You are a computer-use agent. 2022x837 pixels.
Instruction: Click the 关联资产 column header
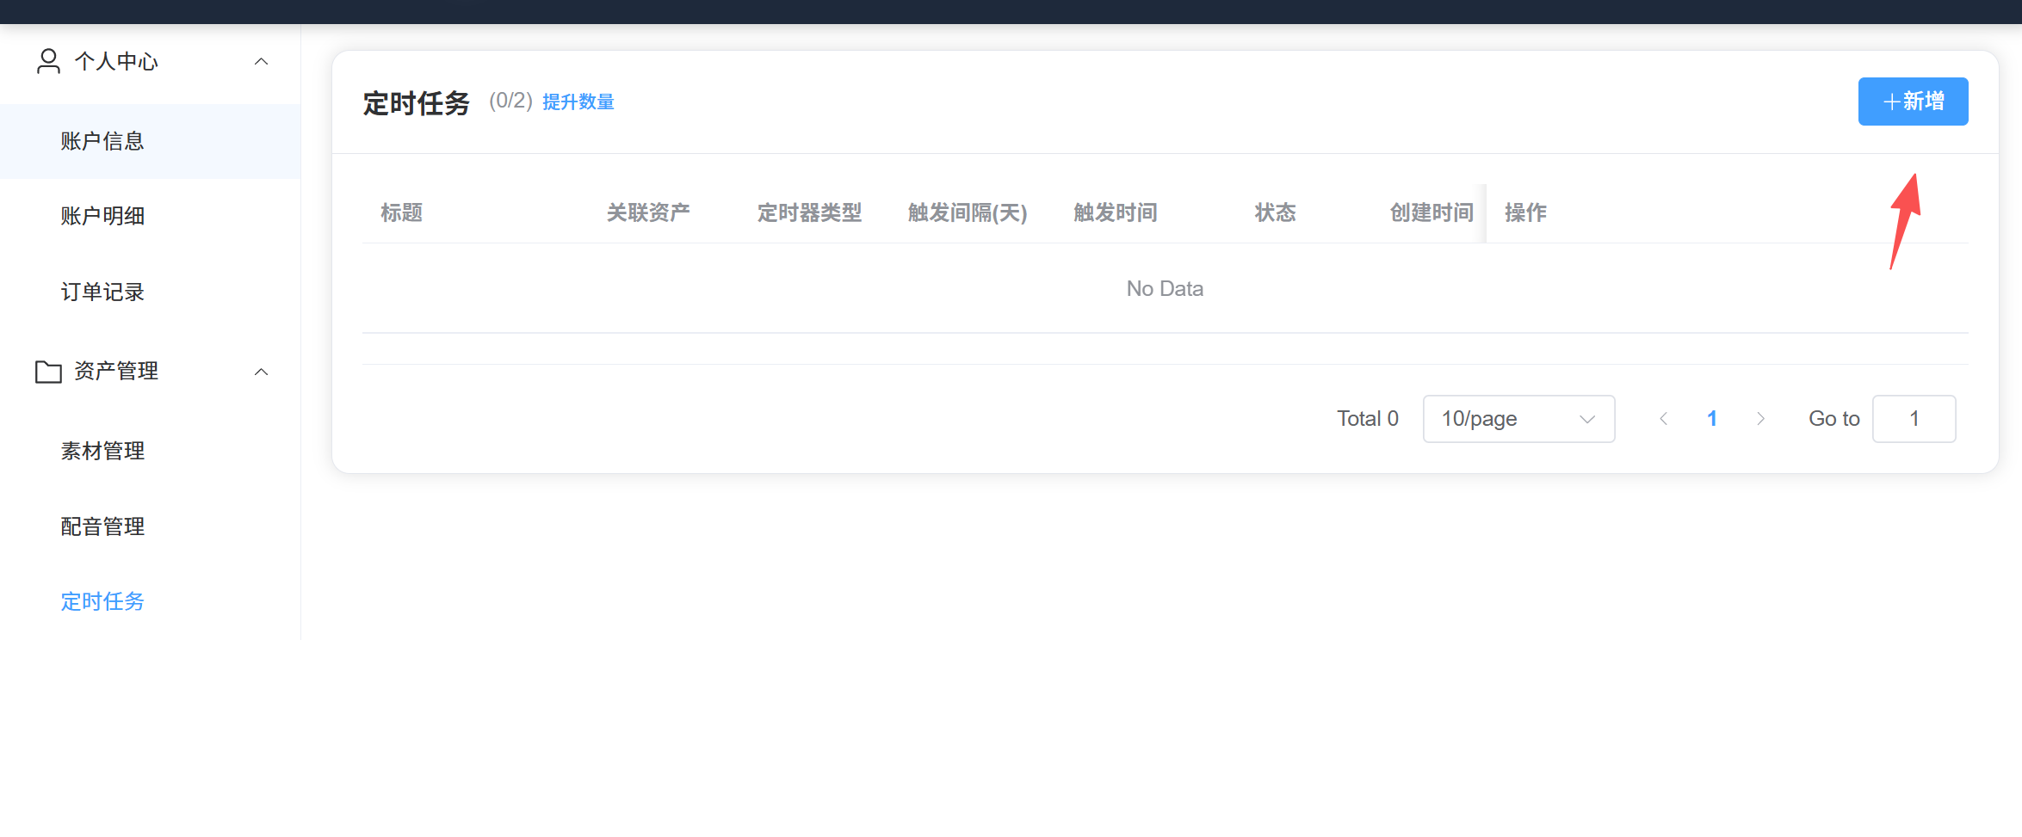tap(648, 212)
